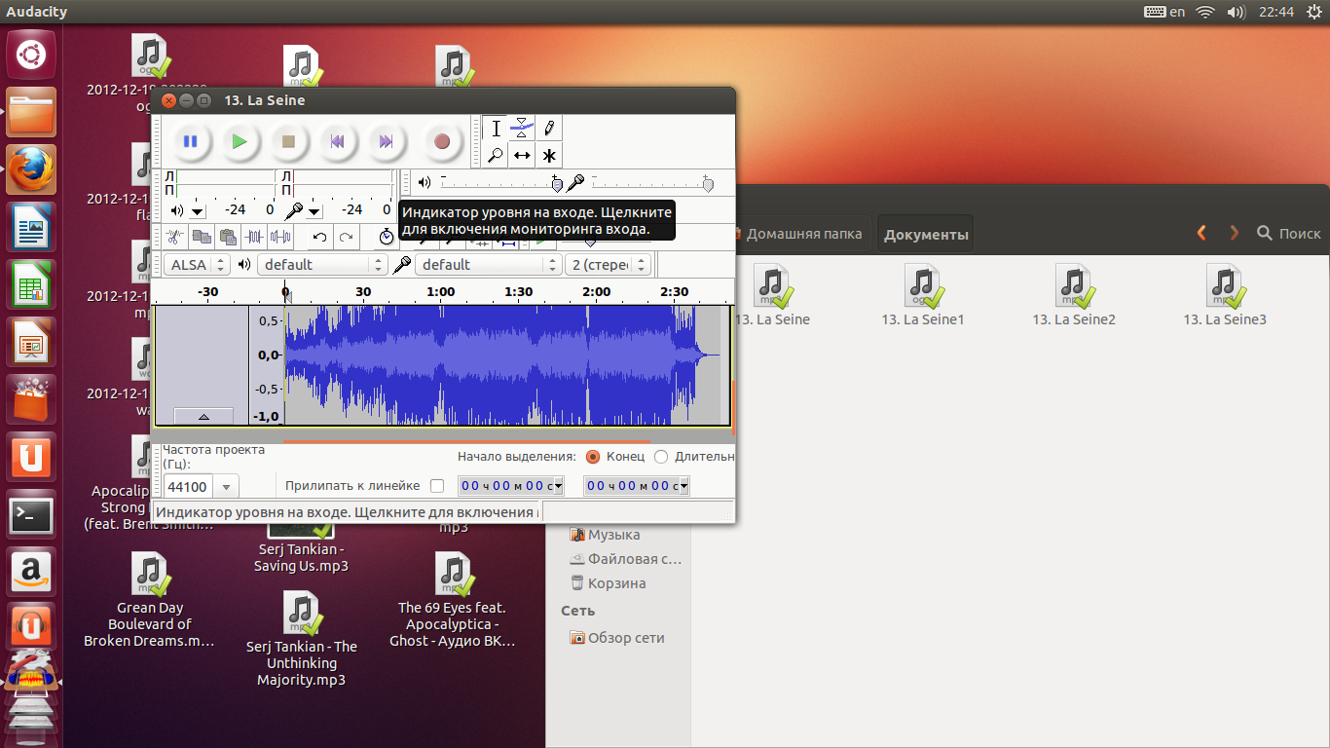The height and width of the screenshot is (748, 1330).
Task: Click the output level meter
Action: (226, 182)
